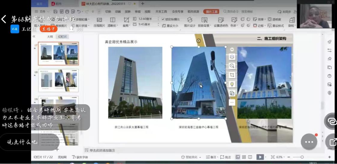Image resolution: width=337 pixels, height=164 pixels.
Task: Click the floating zoom magnifier icon beside image
Action: coord(232,66)
